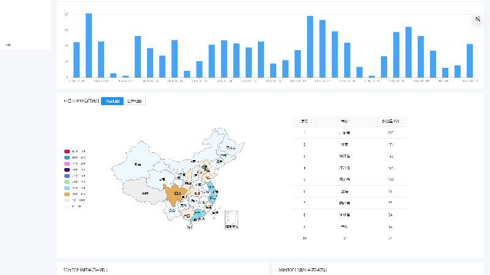Click the rank 8 row in the table

tap(350, 215)
